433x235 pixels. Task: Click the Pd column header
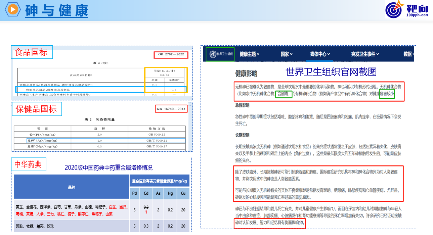click(134, 193)
